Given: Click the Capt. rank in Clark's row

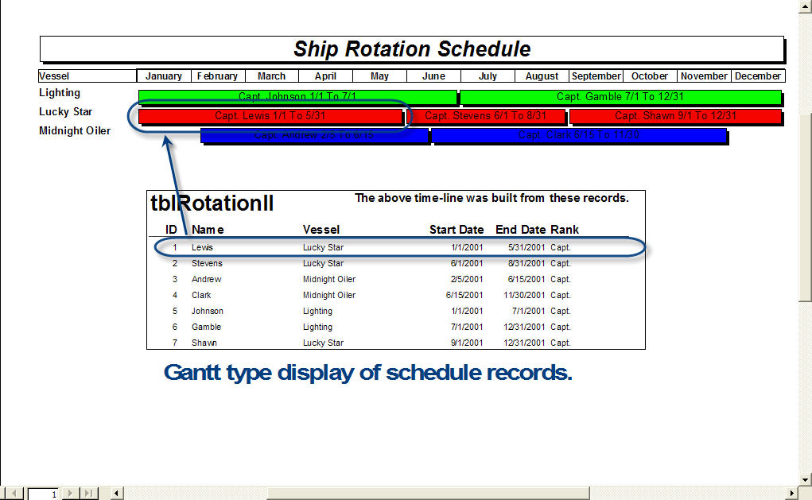Looking at the screenshot, I should 561,295.
